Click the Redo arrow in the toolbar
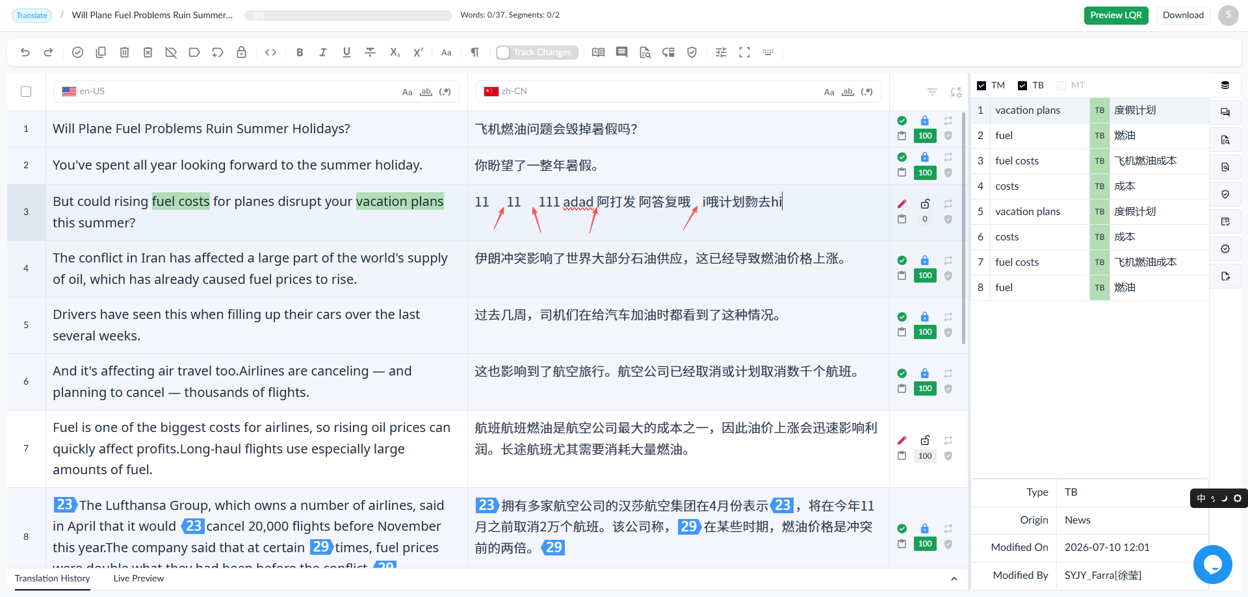 click(x=48, y=53)
